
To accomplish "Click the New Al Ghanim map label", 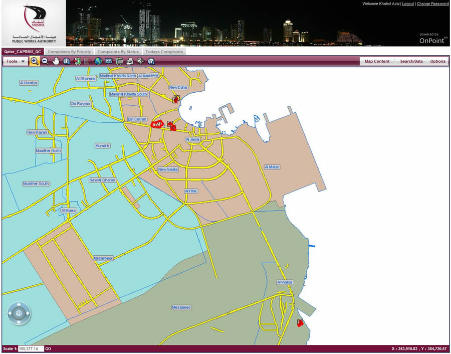I will (102, 180).
